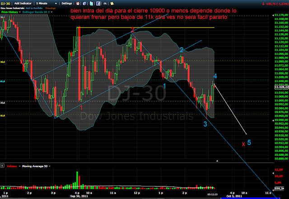Open the Drawings link
289x199 pixels.
pos(50,8)
